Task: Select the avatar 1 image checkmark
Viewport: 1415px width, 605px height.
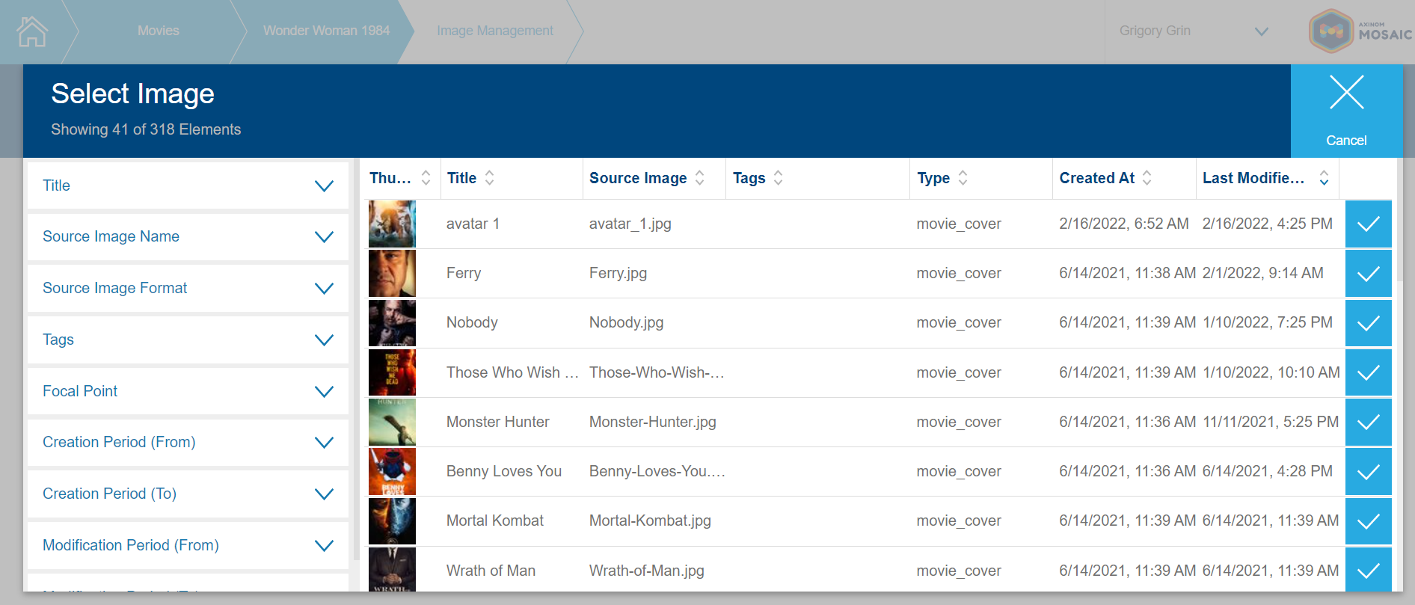Action: tap(1368, 224)
